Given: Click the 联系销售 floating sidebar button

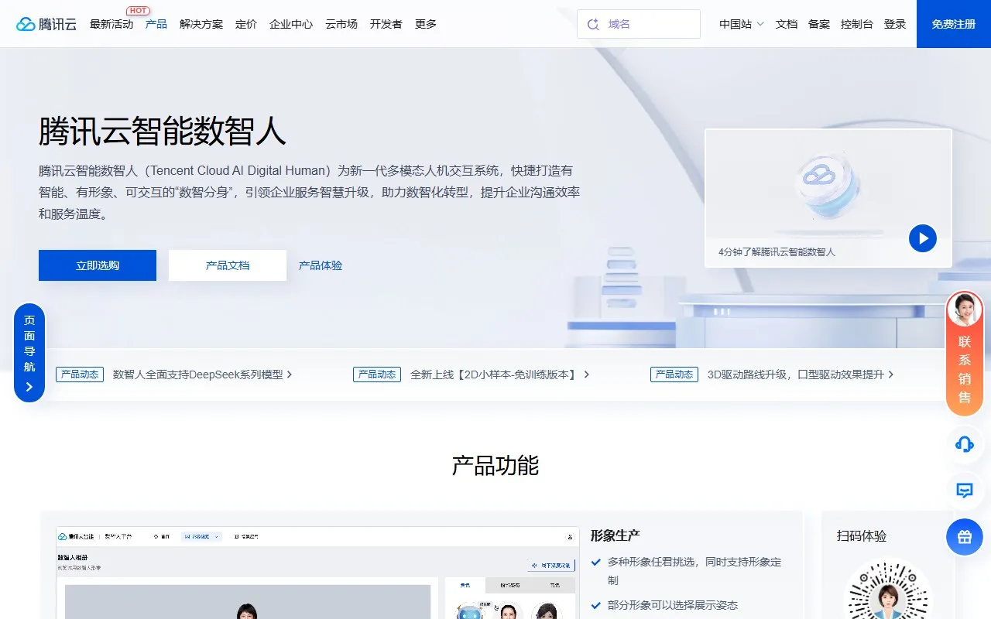Looking at the screenshot, I should [964, 364].
